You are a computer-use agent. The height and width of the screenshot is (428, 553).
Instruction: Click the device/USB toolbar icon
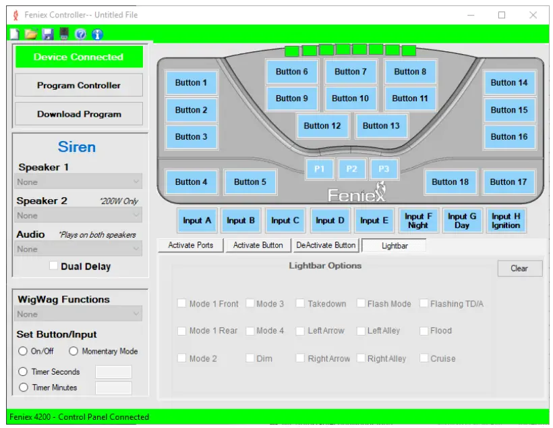[64, 34]
